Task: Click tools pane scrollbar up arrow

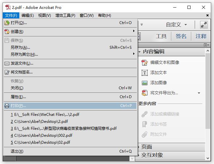Action: (208, 51)
